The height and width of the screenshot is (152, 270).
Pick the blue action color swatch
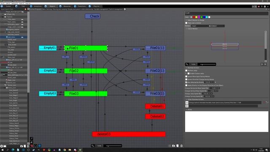click(204, 17)
